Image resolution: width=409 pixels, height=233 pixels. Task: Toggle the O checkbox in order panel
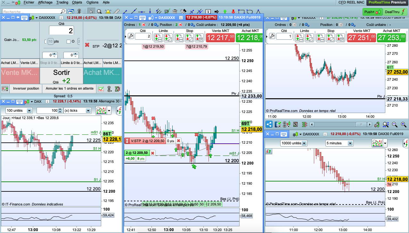click(x=68, y=41)
